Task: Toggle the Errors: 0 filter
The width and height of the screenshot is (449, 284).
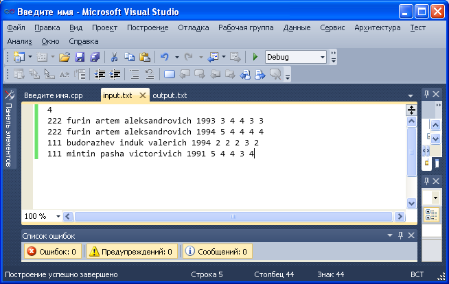Action: tap(52, 251)
